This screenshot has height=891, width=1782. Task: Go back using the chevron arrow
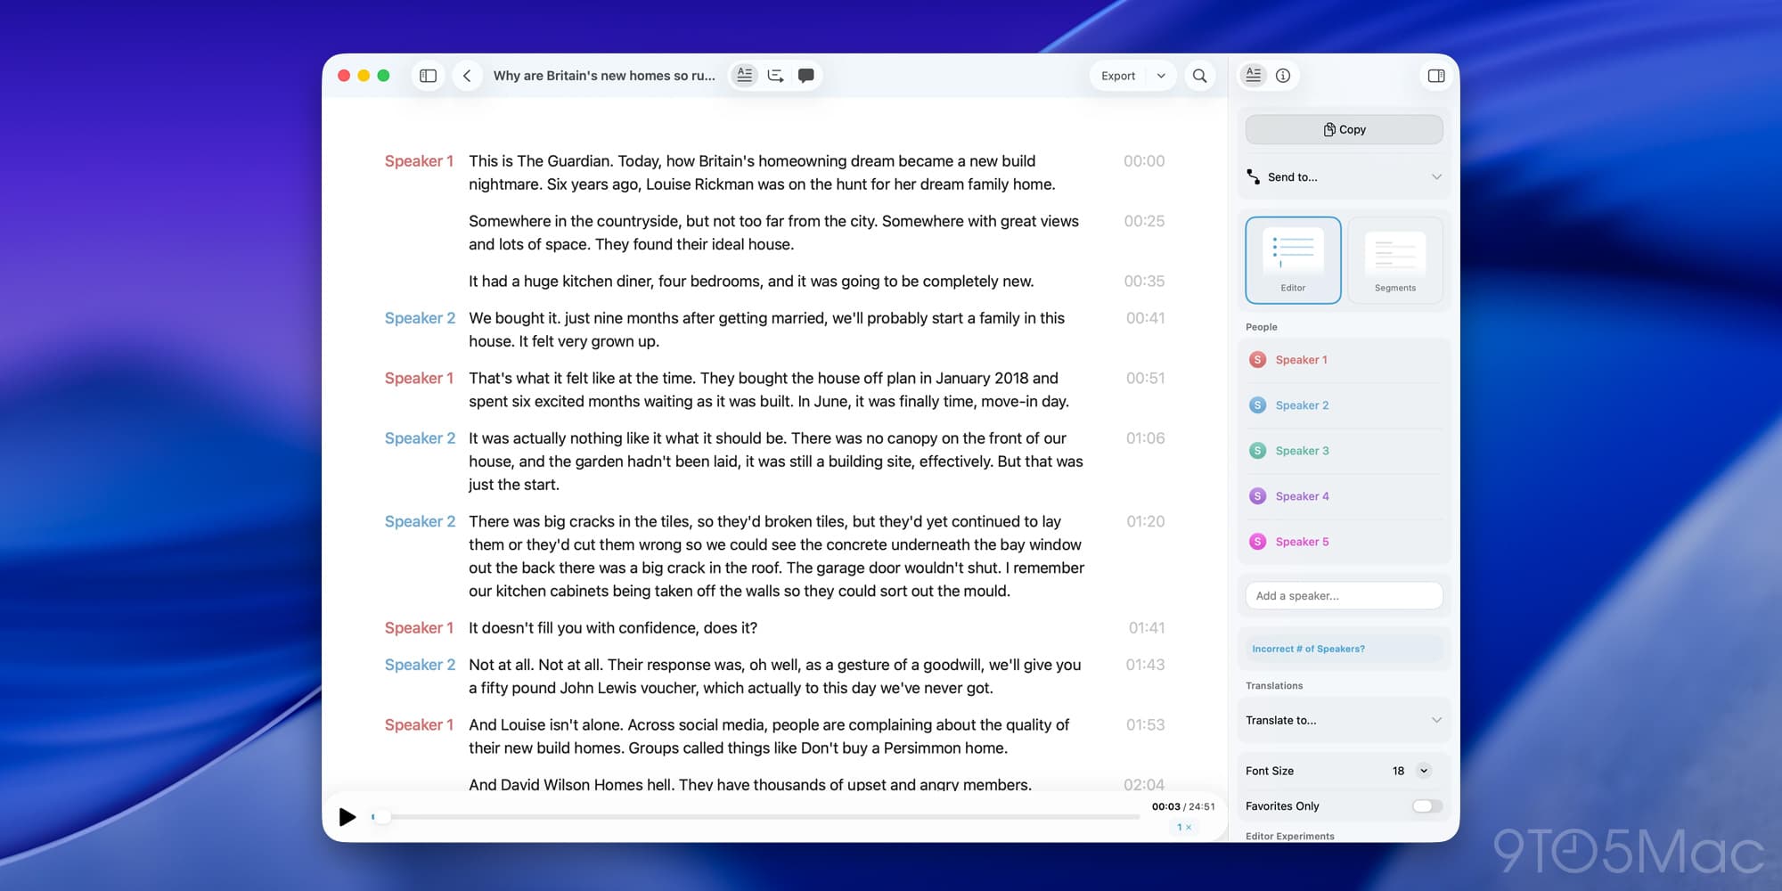(x=467, y=76)
